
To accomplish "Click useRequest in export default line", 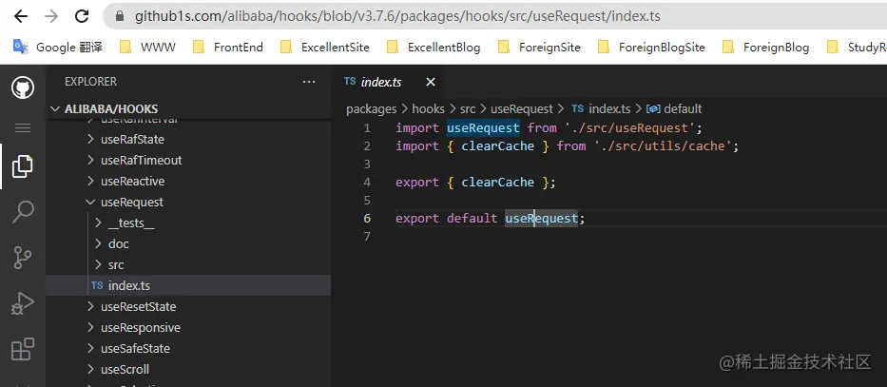I will (541, 219).
